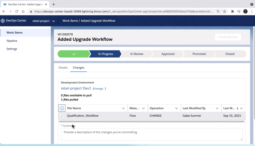Open a new browser tab

coord(53,5)
